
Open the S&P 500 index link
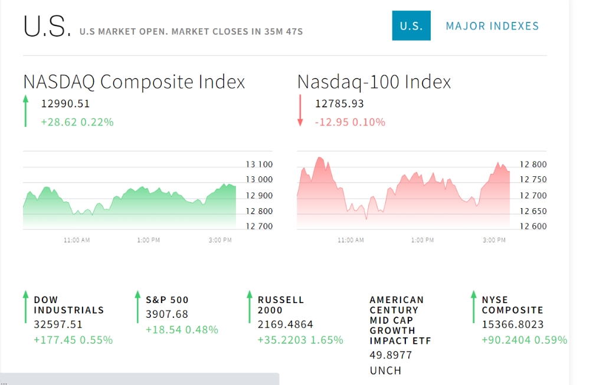pos(167,300)
